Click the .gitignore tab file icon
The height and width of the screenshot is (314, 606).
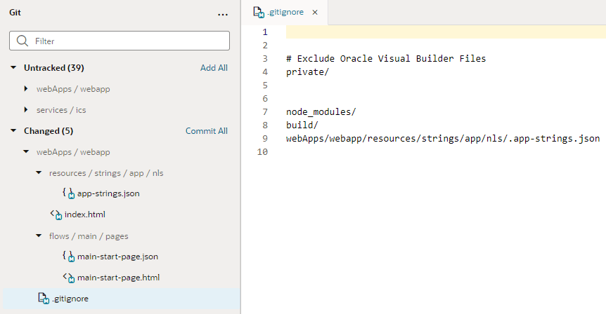click(x=259, y=13)
